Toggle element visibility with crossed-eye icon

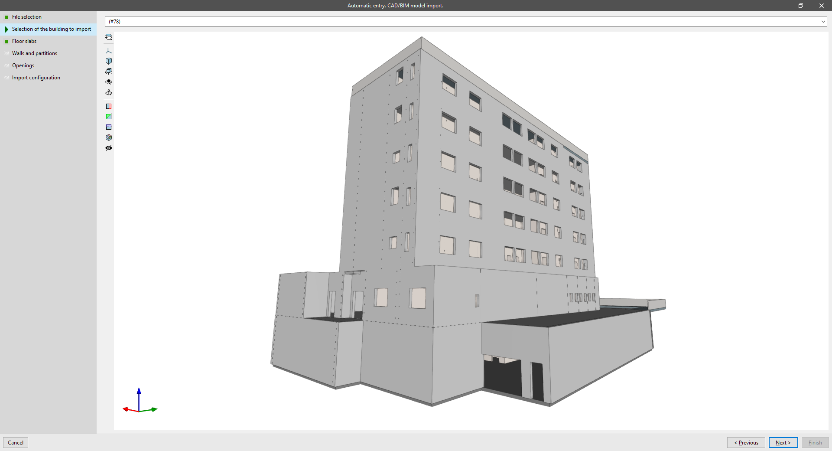[x=108, y=148]
